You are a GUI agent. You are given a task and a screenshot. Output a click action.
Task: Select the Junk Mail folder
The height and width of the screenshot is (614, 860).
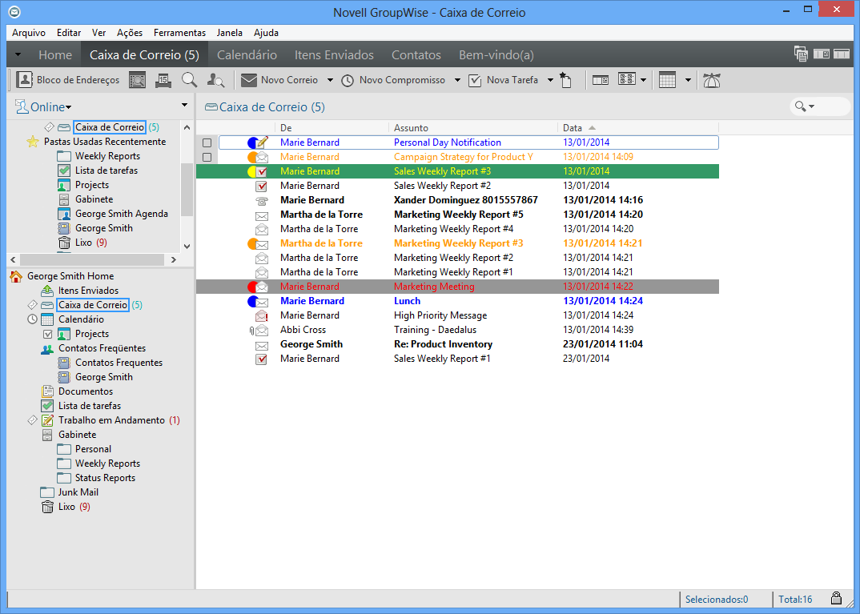(x=78, y=492)
